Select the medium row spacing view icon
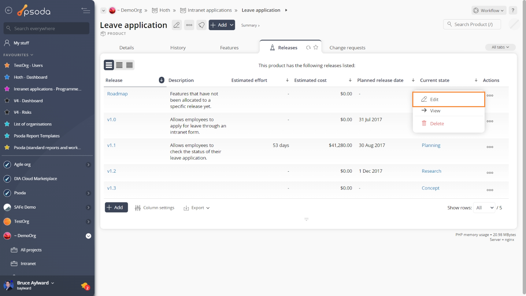526x296 pixels. click(119, 65)
